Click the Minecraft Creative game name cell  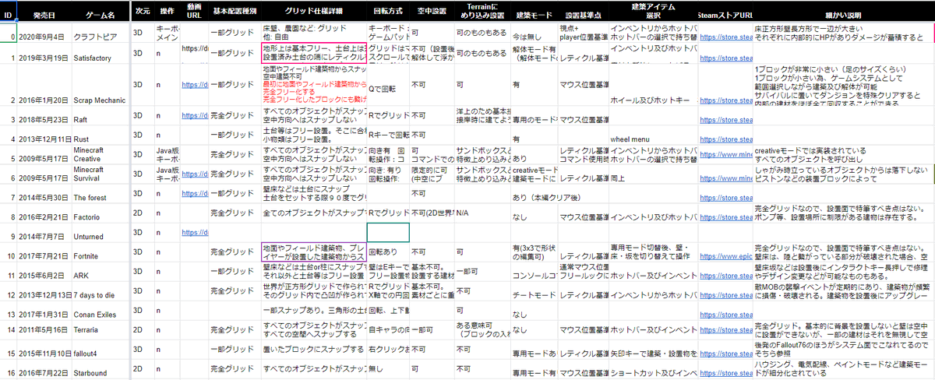pyautogui.click(x=101, y=154)
